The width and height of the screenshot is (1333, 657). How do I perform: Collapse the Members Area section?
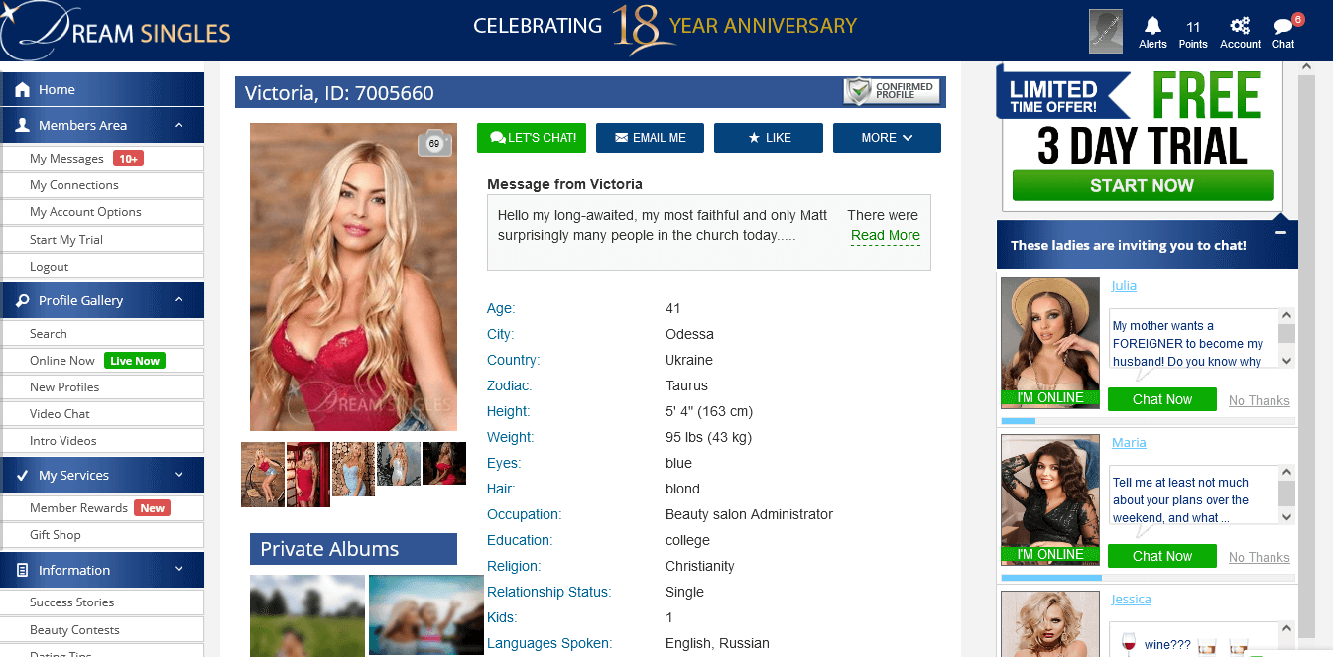tap(179, 125)
